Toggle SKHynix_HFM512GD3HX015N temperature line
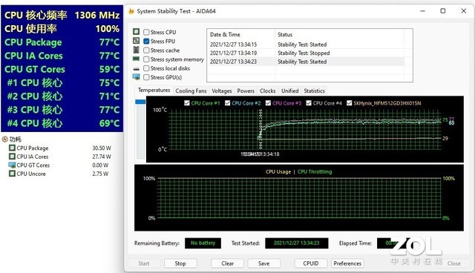The image size is (475, 273). click(x=350, y=103)
